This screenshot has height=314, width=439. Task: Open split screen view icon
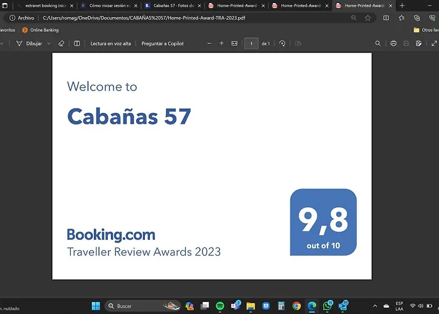386,18
